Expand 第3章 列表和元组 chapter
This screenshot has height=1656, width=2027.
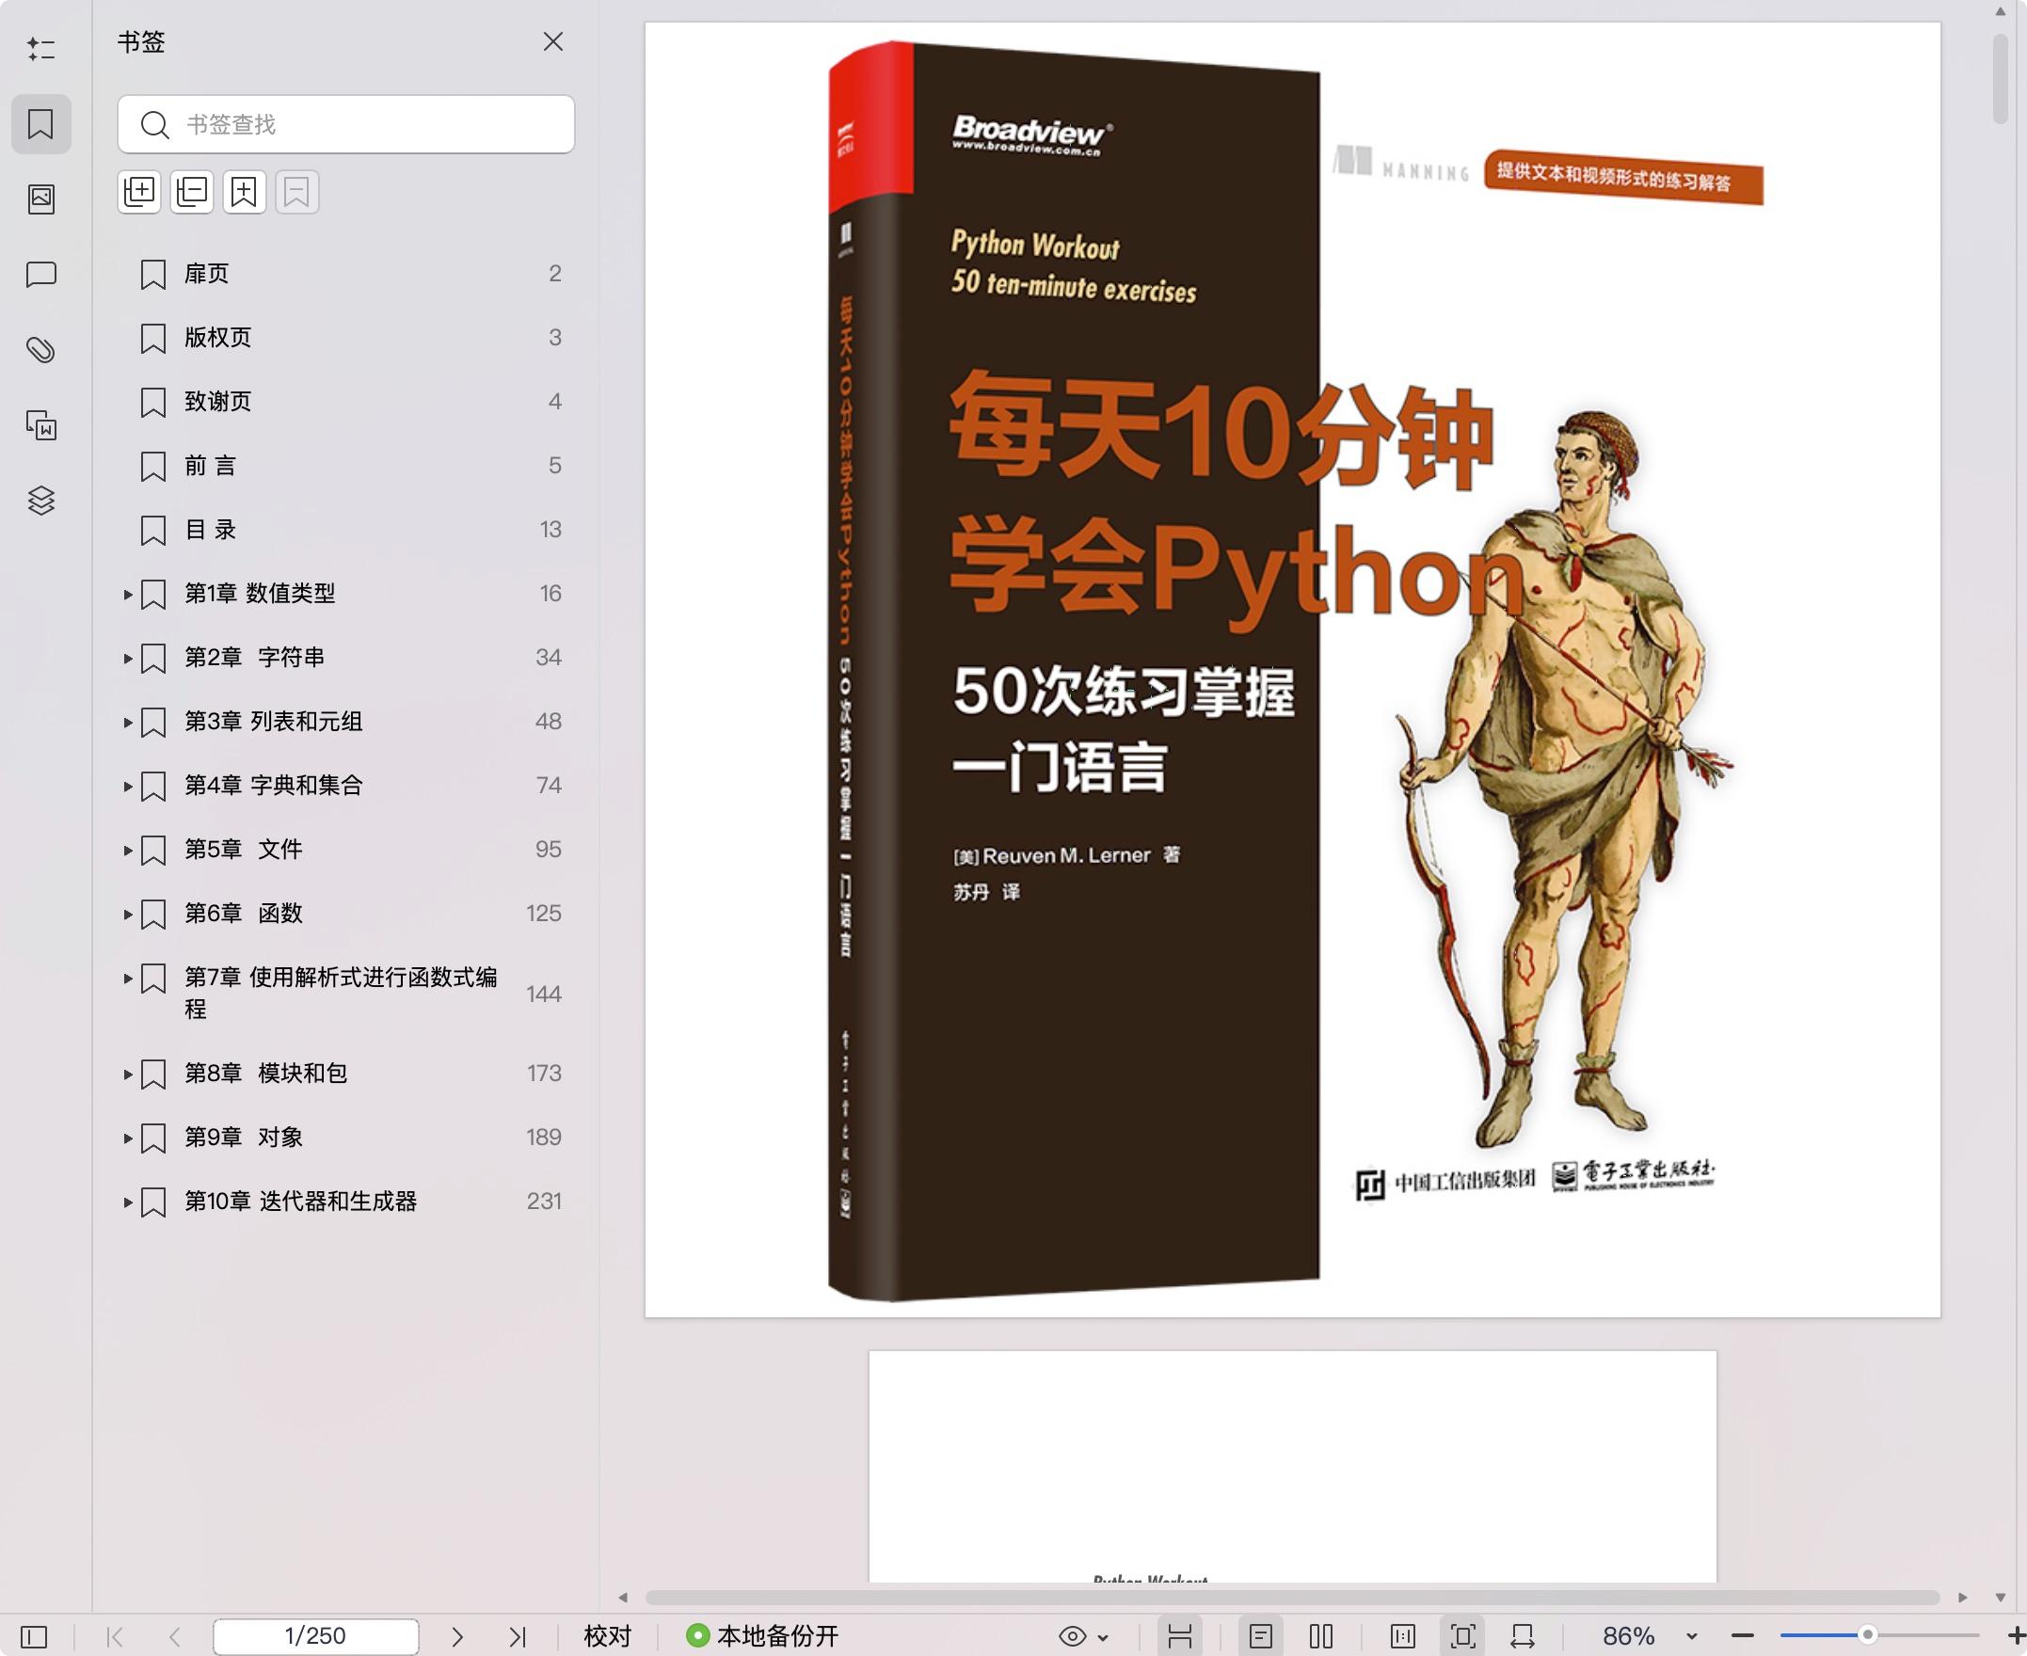click(x=128, y=722)
